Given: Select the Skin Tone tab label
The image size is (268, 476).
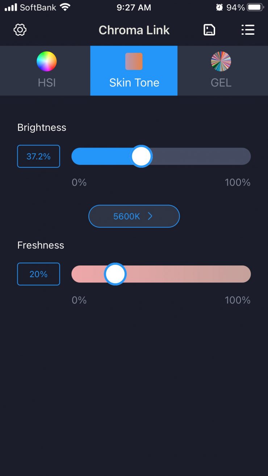Looking at the screenshot, I should [134, 82].
